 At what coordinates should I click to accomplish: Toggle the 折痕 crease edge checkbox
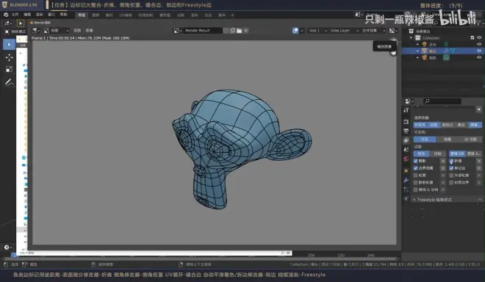pos(451,161)
